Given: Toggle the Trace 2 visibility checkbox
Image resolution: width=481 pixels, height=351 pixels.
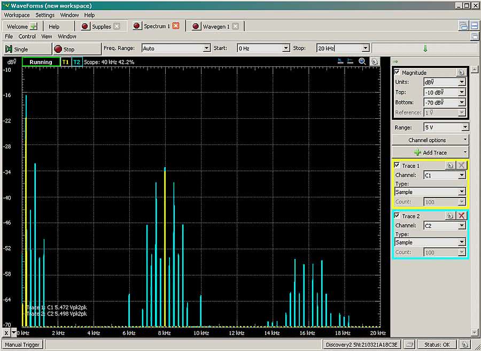Looking at the screenshot, I should (397, 216).
